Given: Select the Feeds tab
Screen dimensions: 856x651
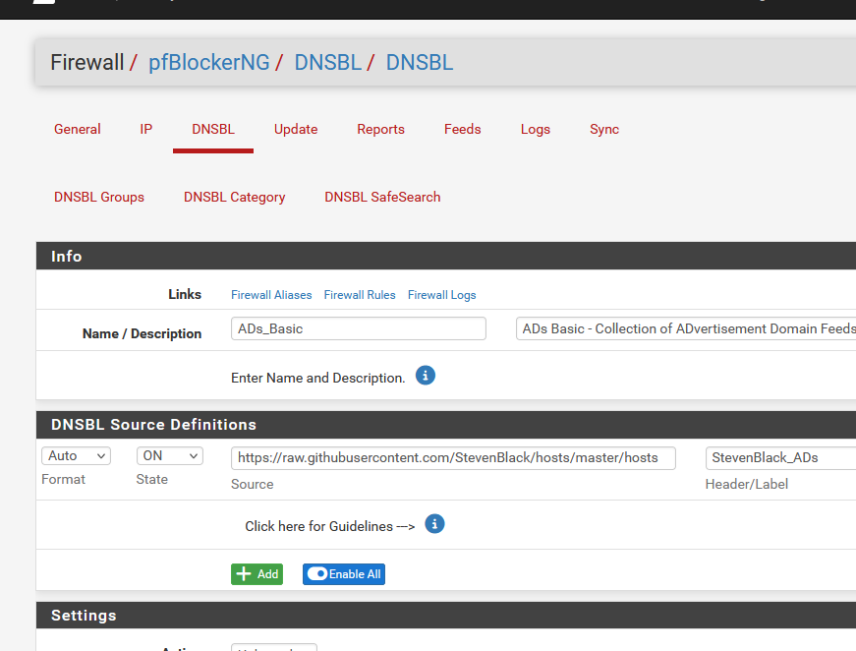Looking at the screenshot, I should pos(463,129).
